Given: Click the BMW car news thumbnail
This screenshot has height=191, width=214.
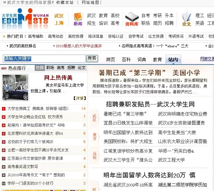Looking at the screenshot, I should tap(15, 87).
